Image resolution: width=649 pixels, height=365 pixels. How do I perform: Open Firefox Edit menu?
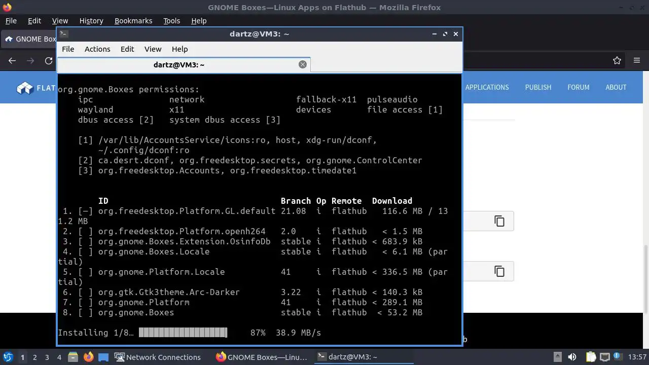pos(34,21)
